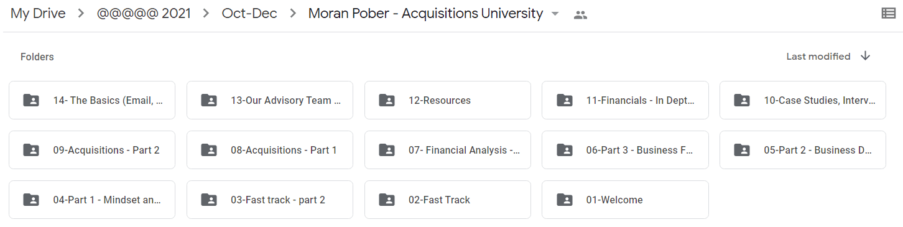
Task: Open the Last modified sort menu
Action: 818,57
